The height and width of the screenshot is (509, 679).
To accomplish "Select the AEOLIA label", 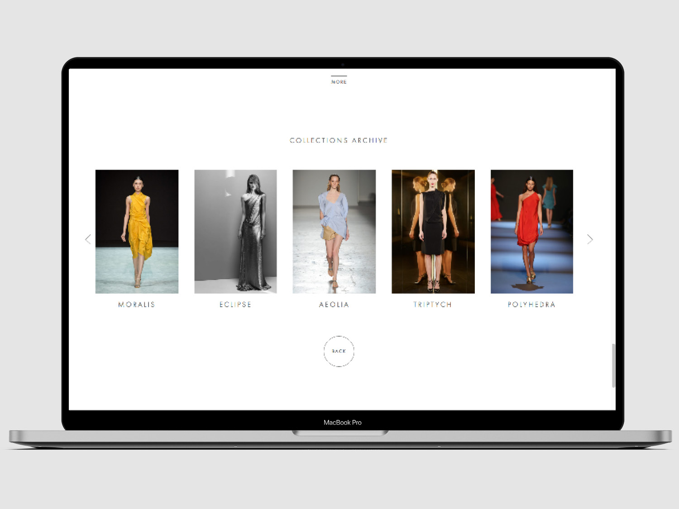I will click(x=334, y=304).
